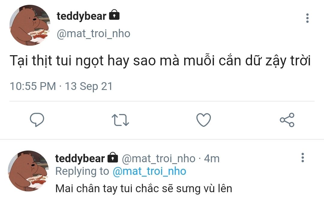The height and width of the screenshot is (200, 324).
Task: Tap the reply tweet's bear avatar
Action: click(28, 171)
